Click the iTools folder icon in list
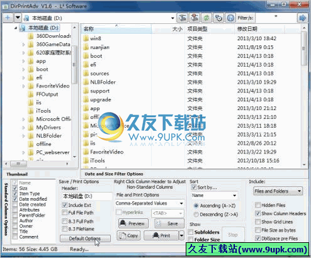This screenshot has width=311, height=258. [x=86, y=160]
